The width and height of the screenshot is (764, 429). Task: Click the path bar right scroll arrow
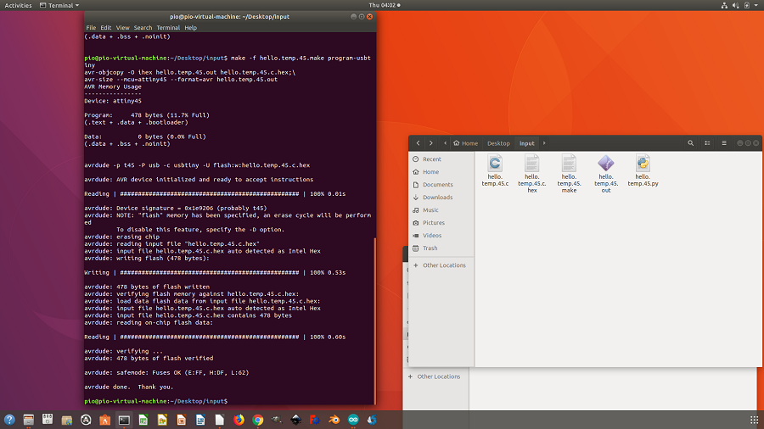(x=544, y=143)
